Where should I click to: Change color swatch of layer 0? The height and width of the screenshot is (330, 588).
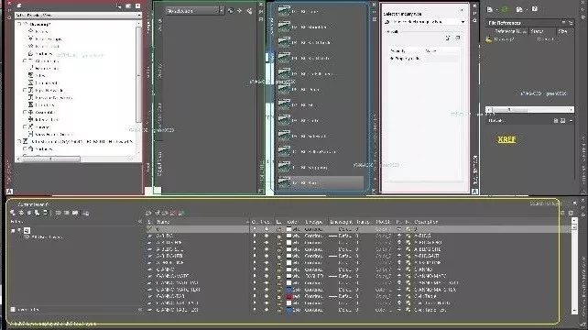point(289,228)
